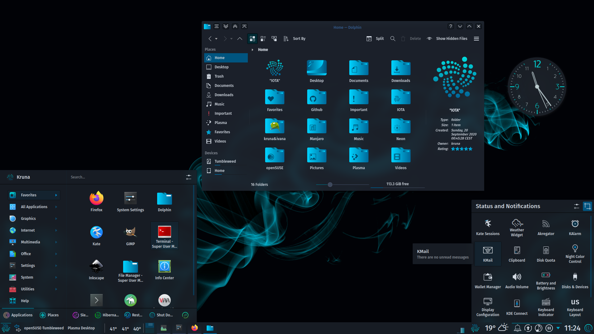Select the "IOTA" folder icon
This screenshot has height=334, width=594.
(275, 68)
